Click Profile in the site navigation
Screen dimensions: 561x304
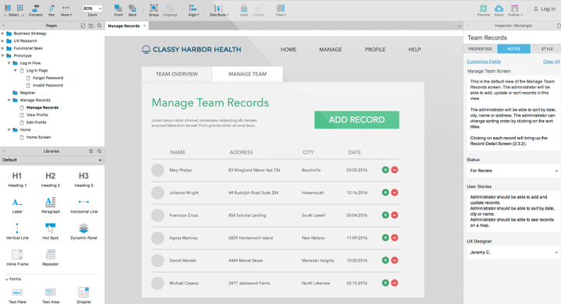pos(375,49)
